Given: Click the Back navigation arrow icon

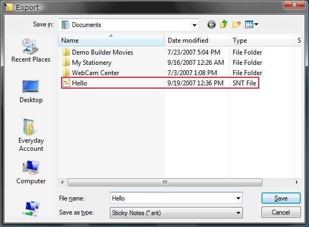Looking at the screenshot, I should click(x=212, y=25).
